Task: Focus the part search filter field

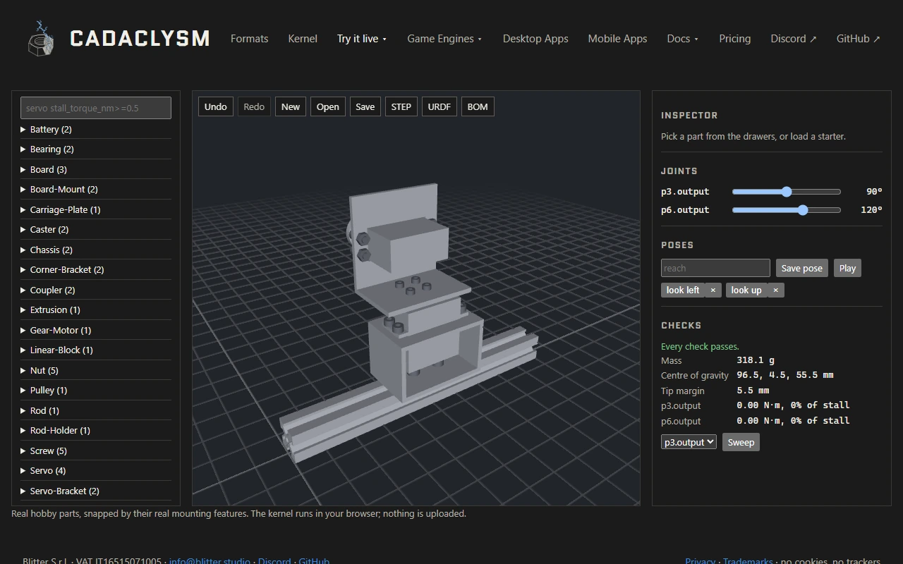Action: (x=96, y=108)
